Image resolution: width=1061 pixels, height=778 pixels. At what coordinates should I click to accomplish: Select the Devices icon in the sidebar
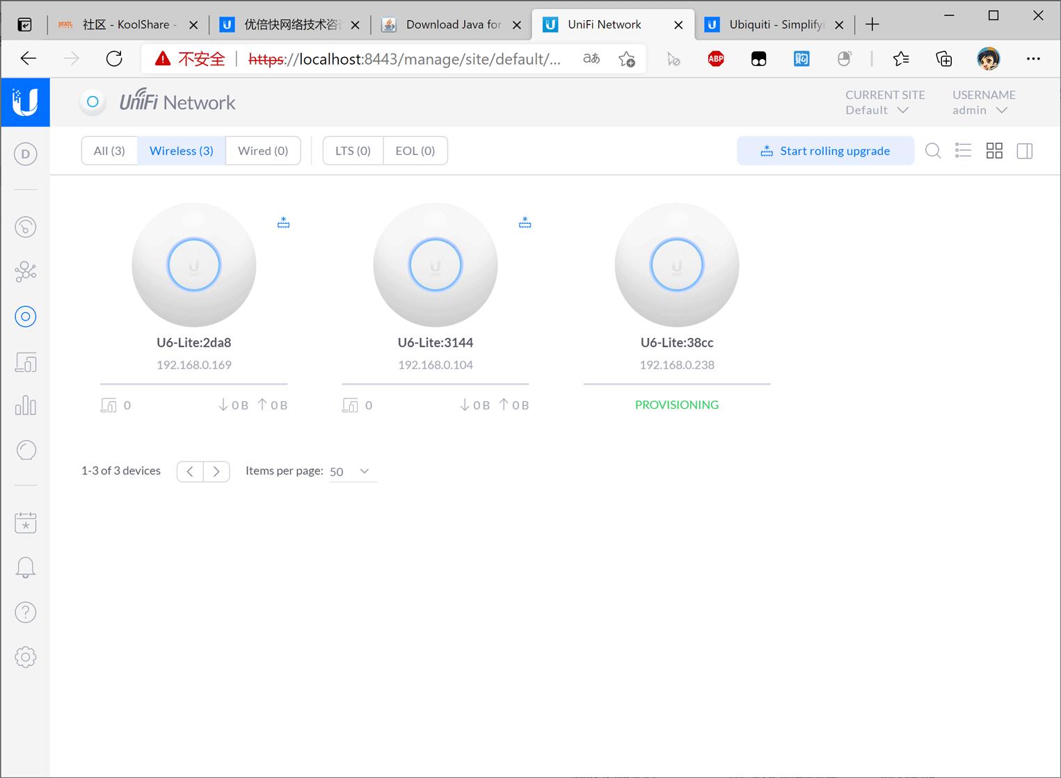click(x=26, y=316)
